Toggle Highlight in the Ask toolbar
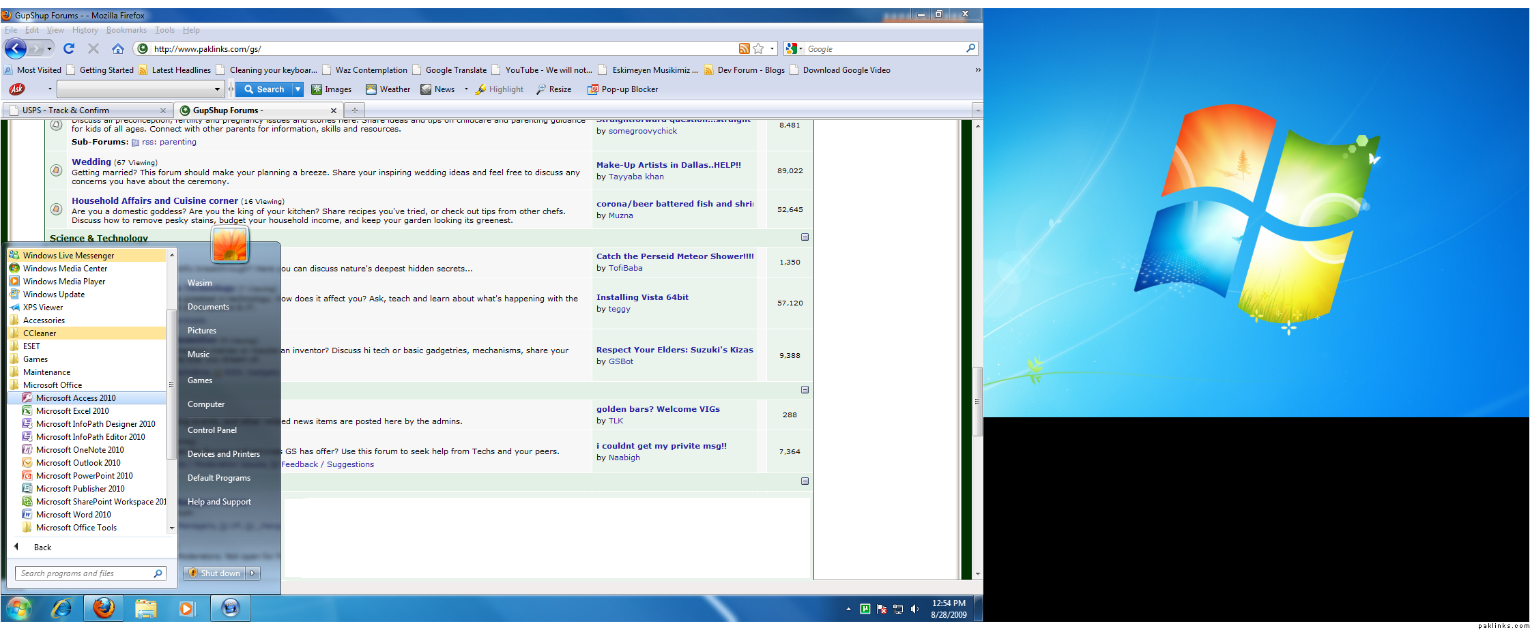Viewport: 1530px width, 630px height. coord(500,89)
